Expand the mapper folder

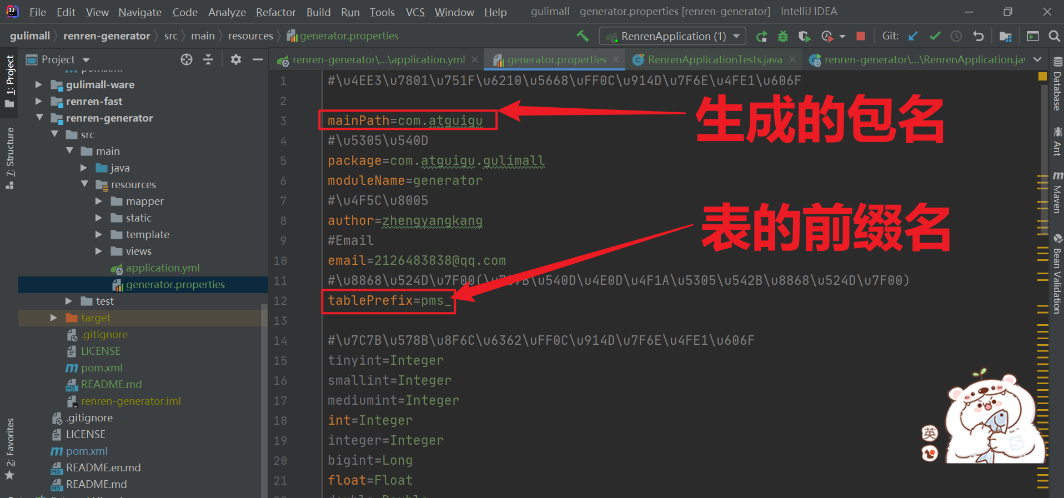click(x=98, y=201)
